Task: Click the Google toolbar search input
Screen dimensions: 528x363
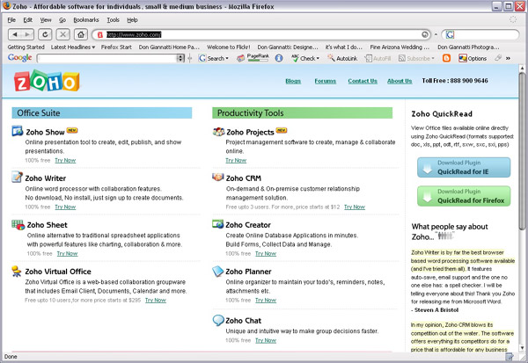Action: tap(107, 58)
